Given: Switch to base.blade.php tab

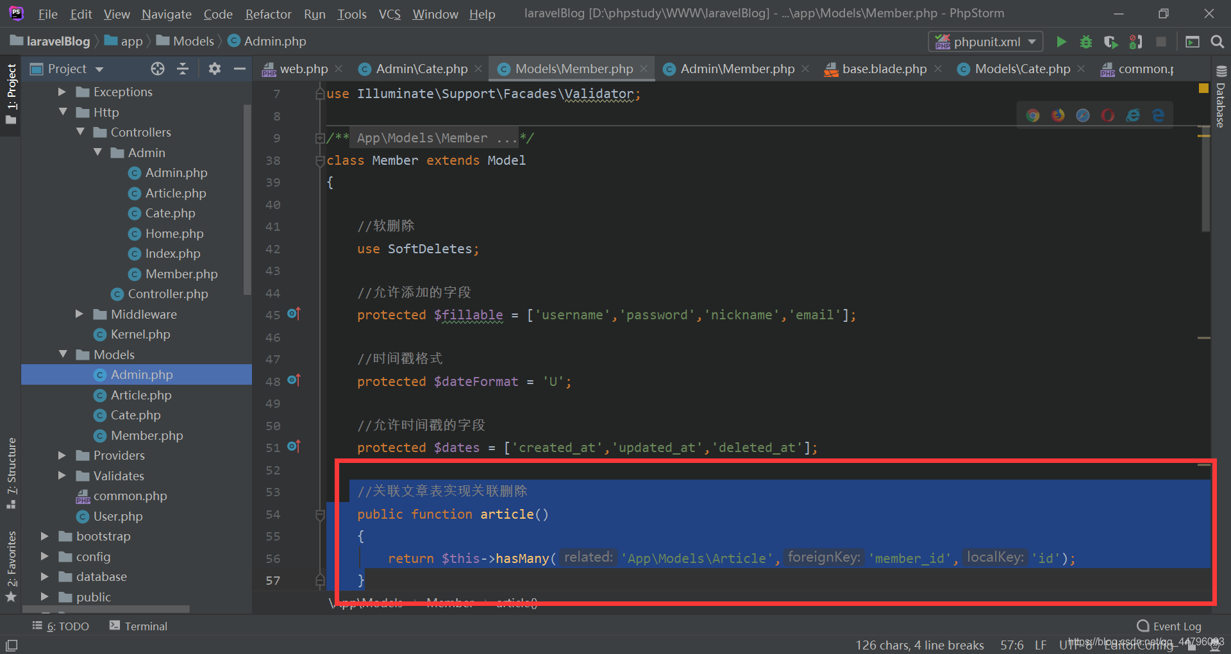Looking at the screenshot, I should coord(883,69).
